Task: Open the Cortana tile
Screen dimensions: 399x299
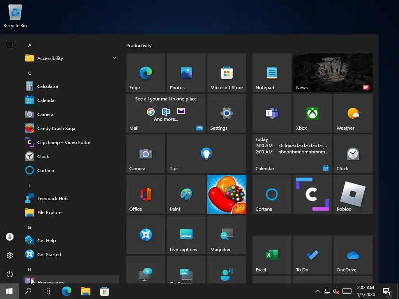Action: pos(272,194)
